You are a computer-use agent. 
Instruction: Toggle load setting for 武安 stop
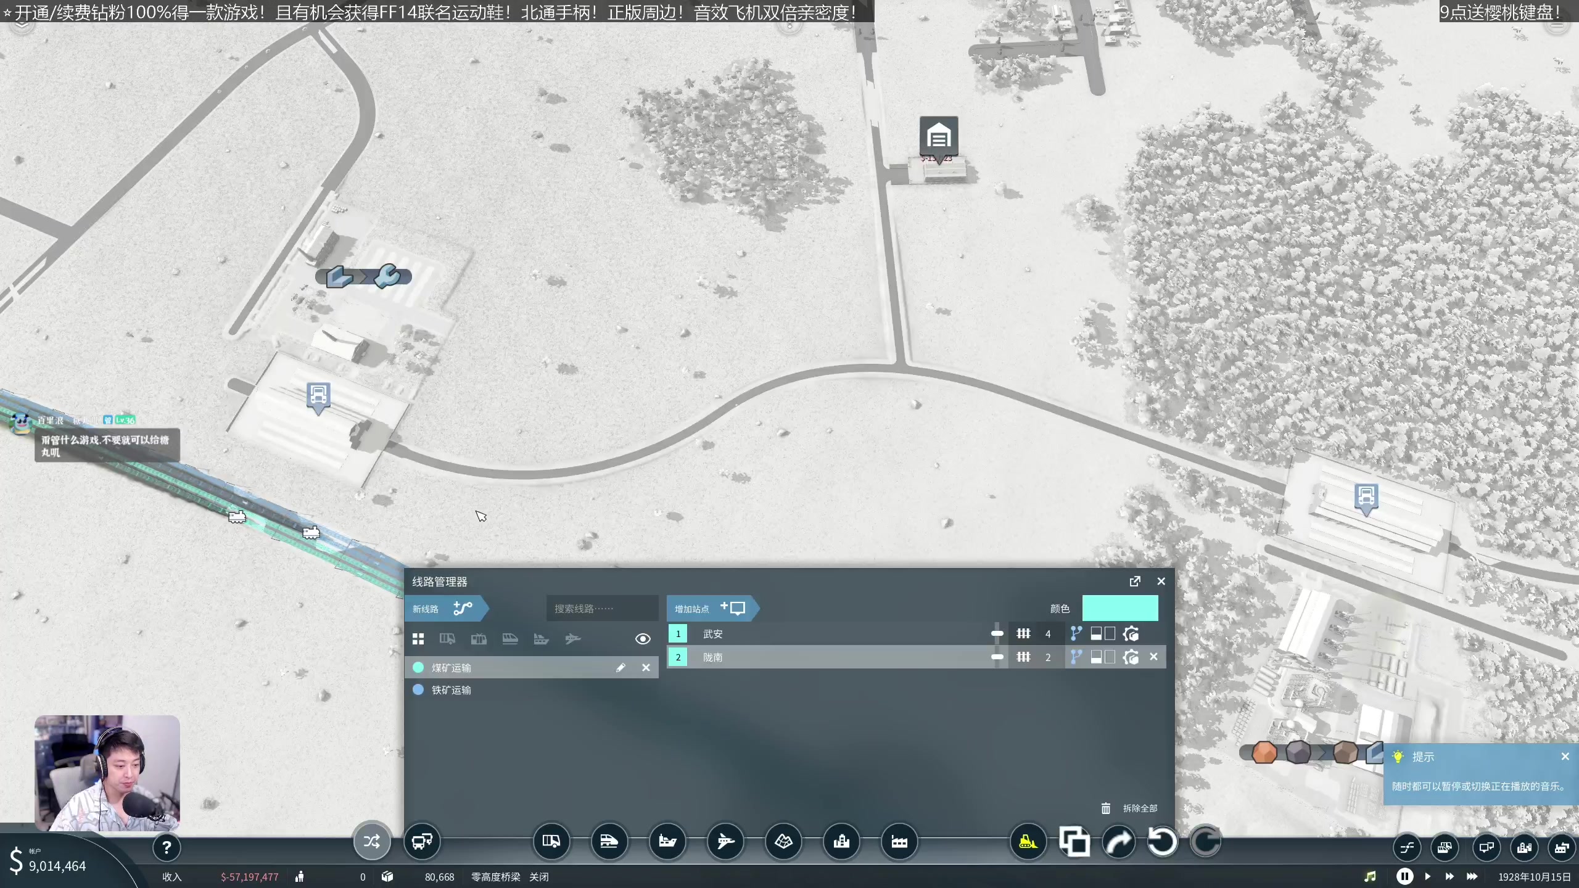pos(1102,633)
